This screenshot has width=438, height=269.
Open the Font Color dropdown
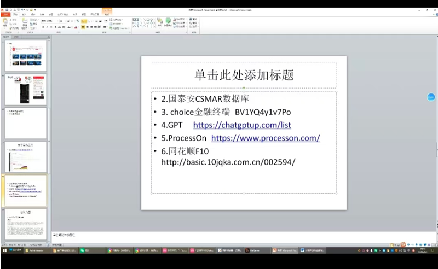pos(78,27)
